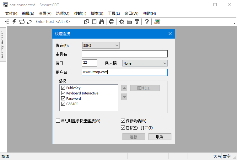Viewport: 237px width, 160px height.
Task: Click the 数字 status bar indicator
Action: 226,156
